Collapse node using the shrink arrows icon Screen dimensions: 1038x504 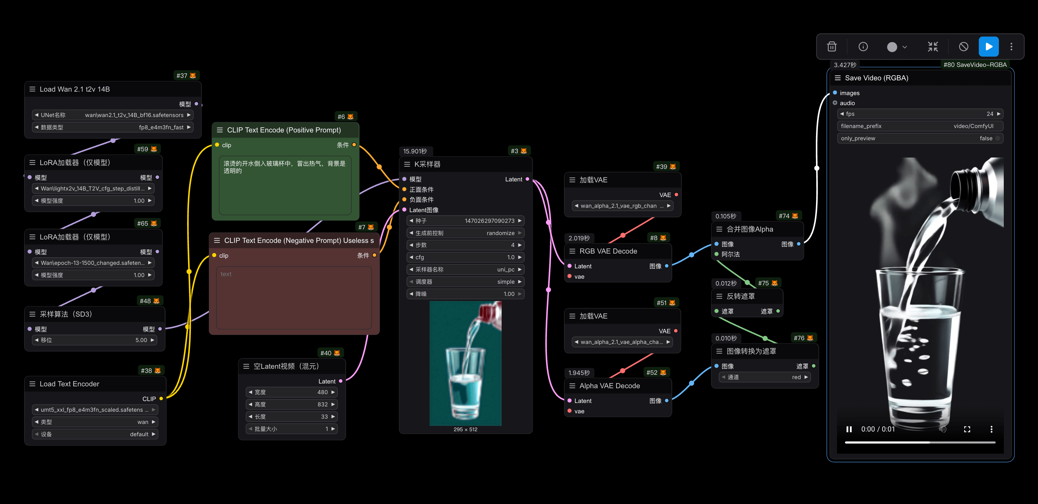[x=933, y=47]
